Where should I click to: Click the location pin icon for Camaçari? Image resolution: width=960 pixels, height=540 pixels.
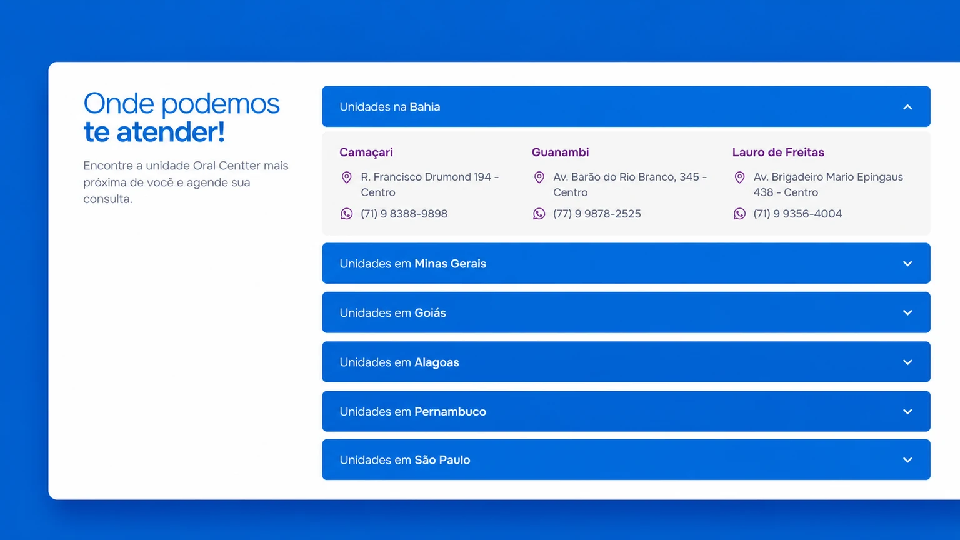[x=346, y=177]
